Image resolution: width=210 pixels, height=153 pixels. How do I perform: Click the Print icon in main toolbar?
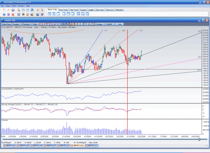tap(18, 10)
